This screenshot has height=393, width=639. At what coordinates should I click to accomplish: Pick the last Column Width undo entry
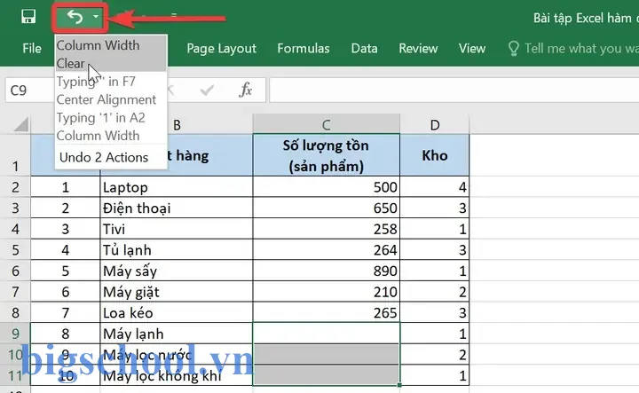[x=111, y=135]
